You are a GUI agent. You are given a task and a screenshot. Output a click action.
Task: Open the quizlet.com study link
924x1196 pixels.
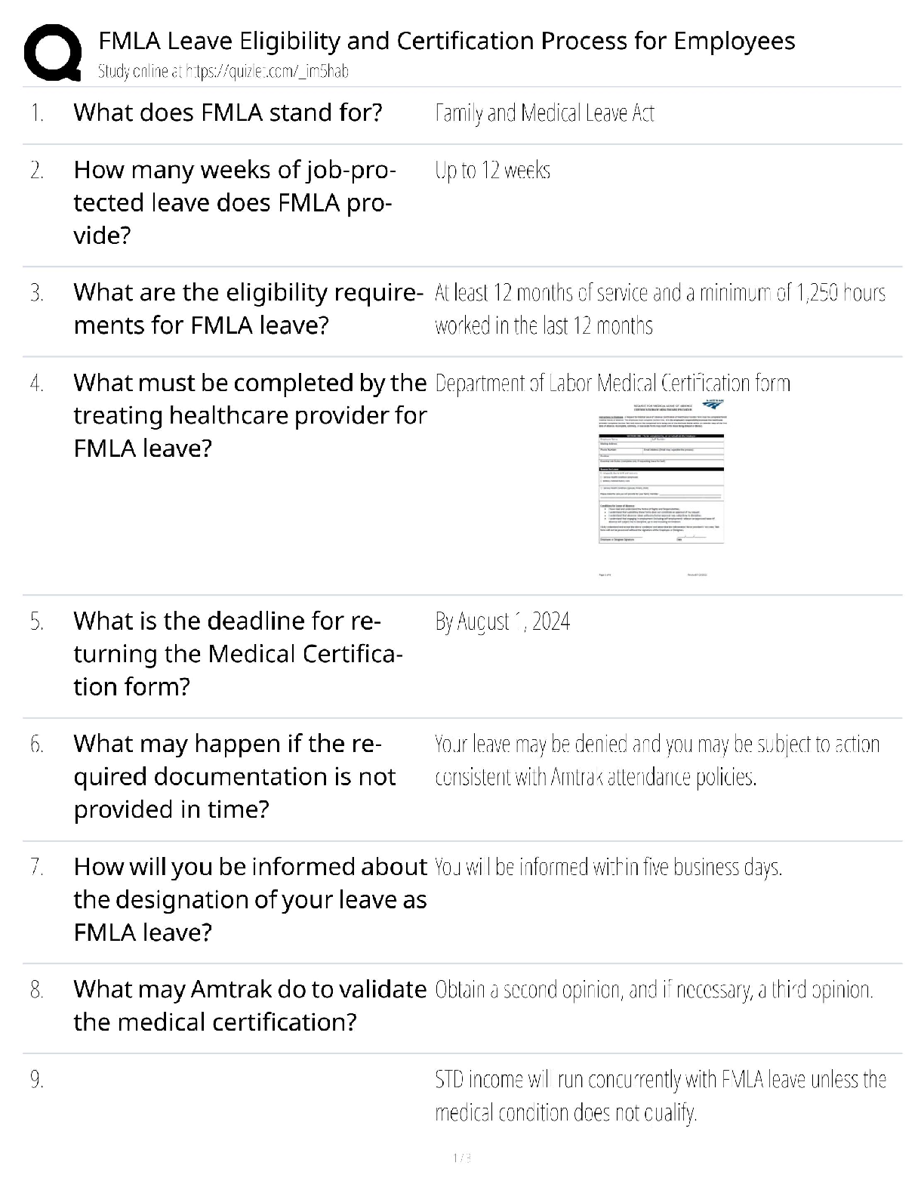click(x=223, y=72)
